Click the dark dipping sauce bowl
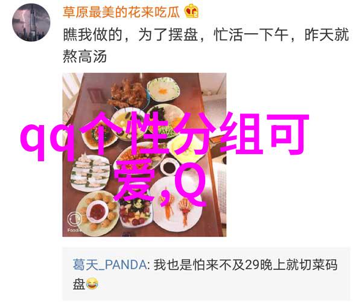 click(x=169, y=167)
